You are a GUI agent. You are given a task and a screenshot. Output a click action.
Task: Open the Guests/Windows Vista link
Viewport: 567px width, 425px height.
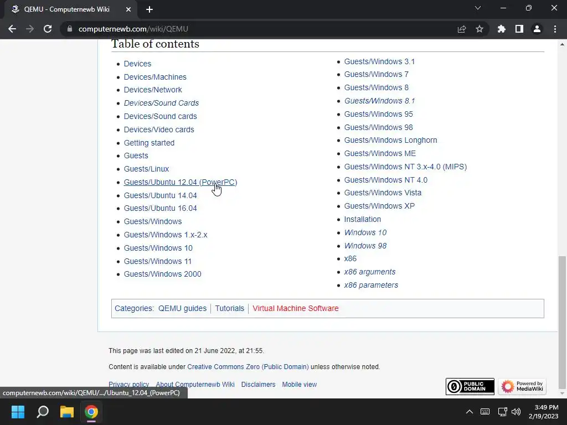[383, 193]
